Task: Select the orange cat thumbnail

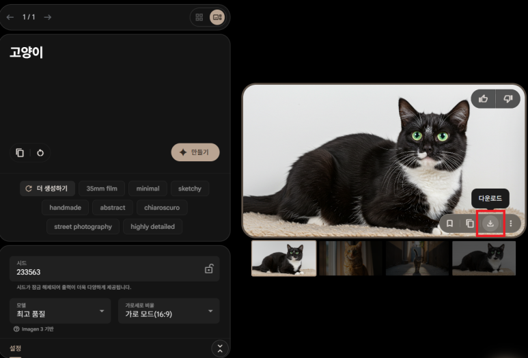Action: click(x=351, y=258)
